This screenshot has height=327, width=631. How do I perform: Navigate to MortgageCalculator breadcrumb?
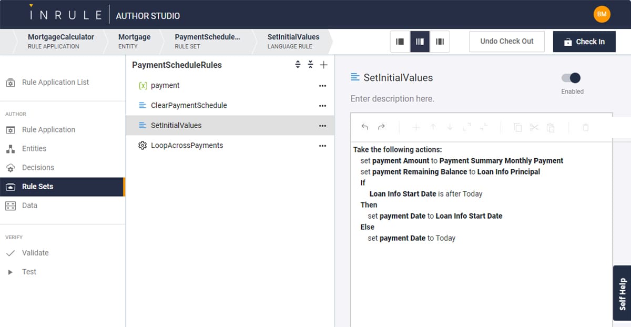pos(61,41)
